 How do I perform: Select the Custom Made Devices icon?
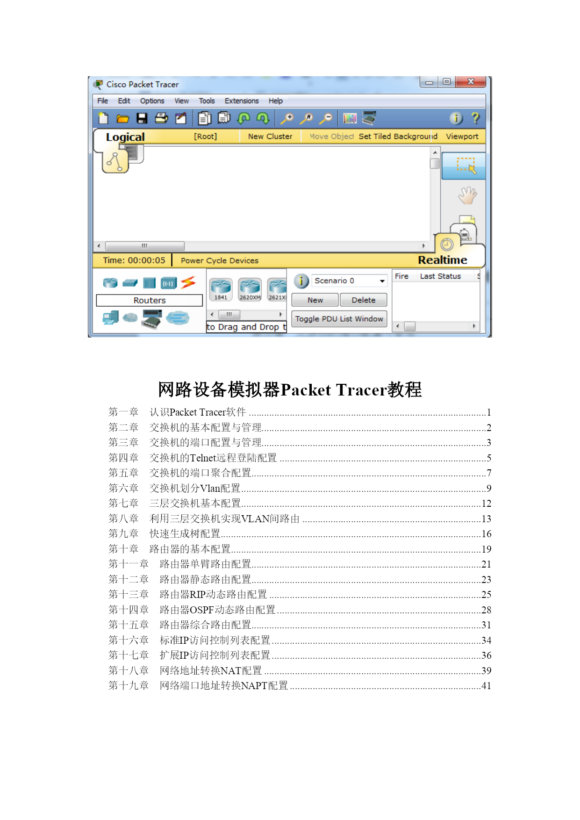[x=151, y=320]
